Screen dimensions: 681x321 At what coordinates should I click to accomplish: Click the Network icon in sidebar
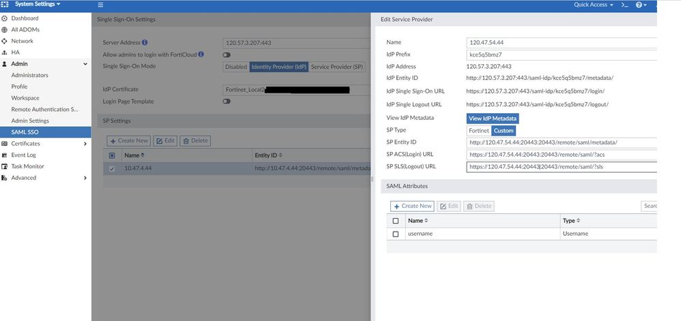5,41
